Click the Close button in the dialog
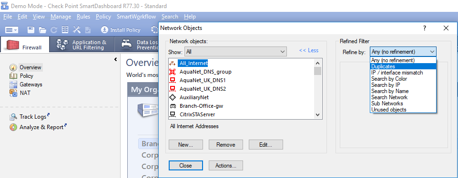Screen dimensions: 458x178 click(x=185, y=166)
